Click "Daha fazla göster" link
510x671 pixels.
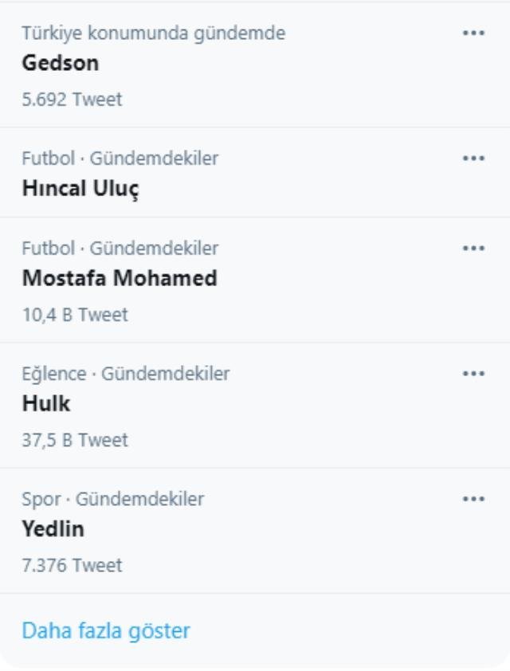pos(106,631)
